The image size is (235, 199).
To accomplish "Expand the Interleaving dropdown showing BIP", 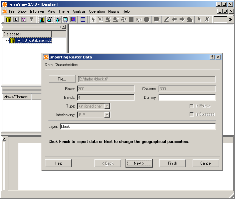I will point(94,115).
